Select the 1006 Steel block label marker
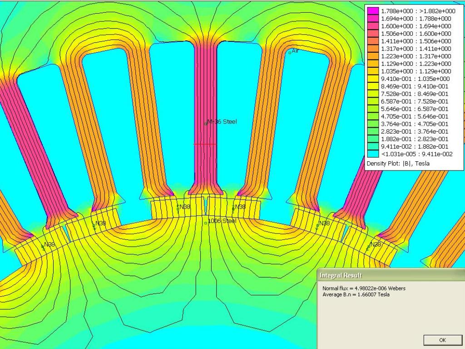Image resolution: width=465 pixels, height=349 pixels. point(206,223)
